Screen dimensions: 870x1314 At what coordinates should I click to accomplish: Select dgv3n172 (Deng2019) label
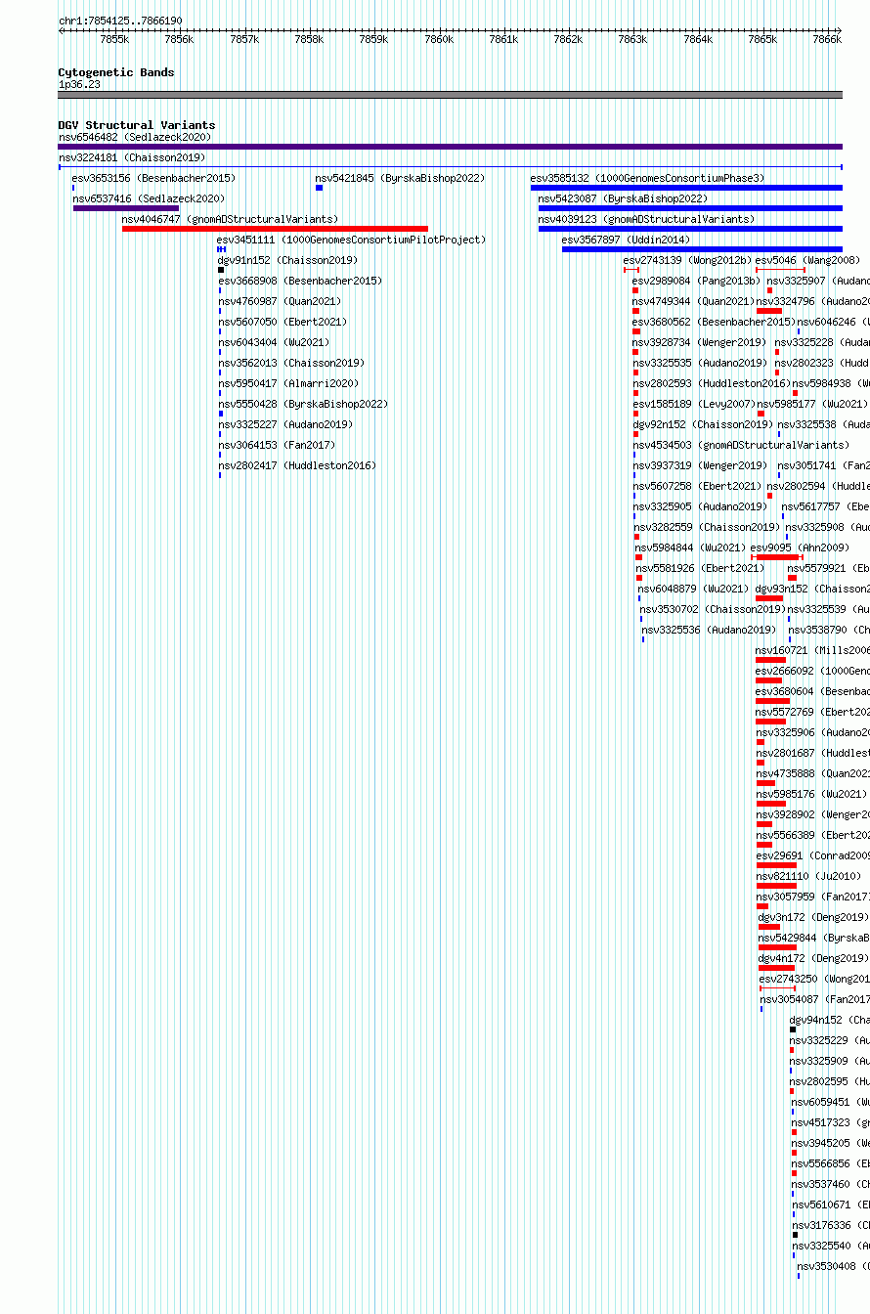pos(813,917)
